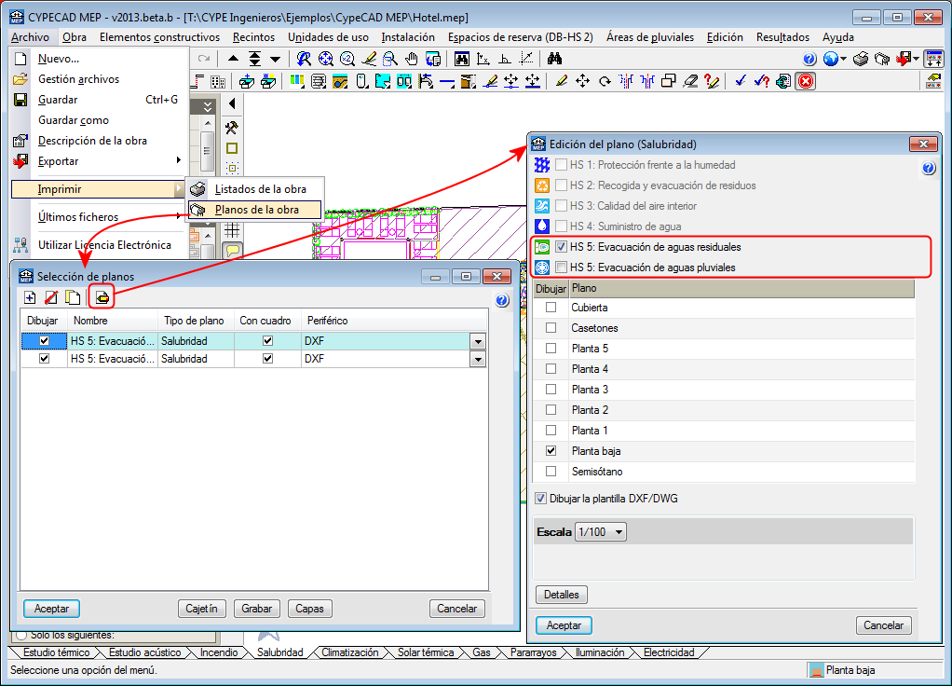
Task: Toggle Dibujar la plantilla DXF/DWG checkbox
Action: tap(542, 499)
